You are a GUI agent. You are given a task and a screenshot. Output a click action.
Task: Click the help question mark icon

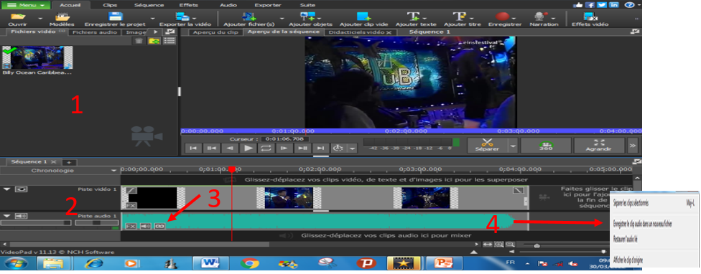click(629, 5)
